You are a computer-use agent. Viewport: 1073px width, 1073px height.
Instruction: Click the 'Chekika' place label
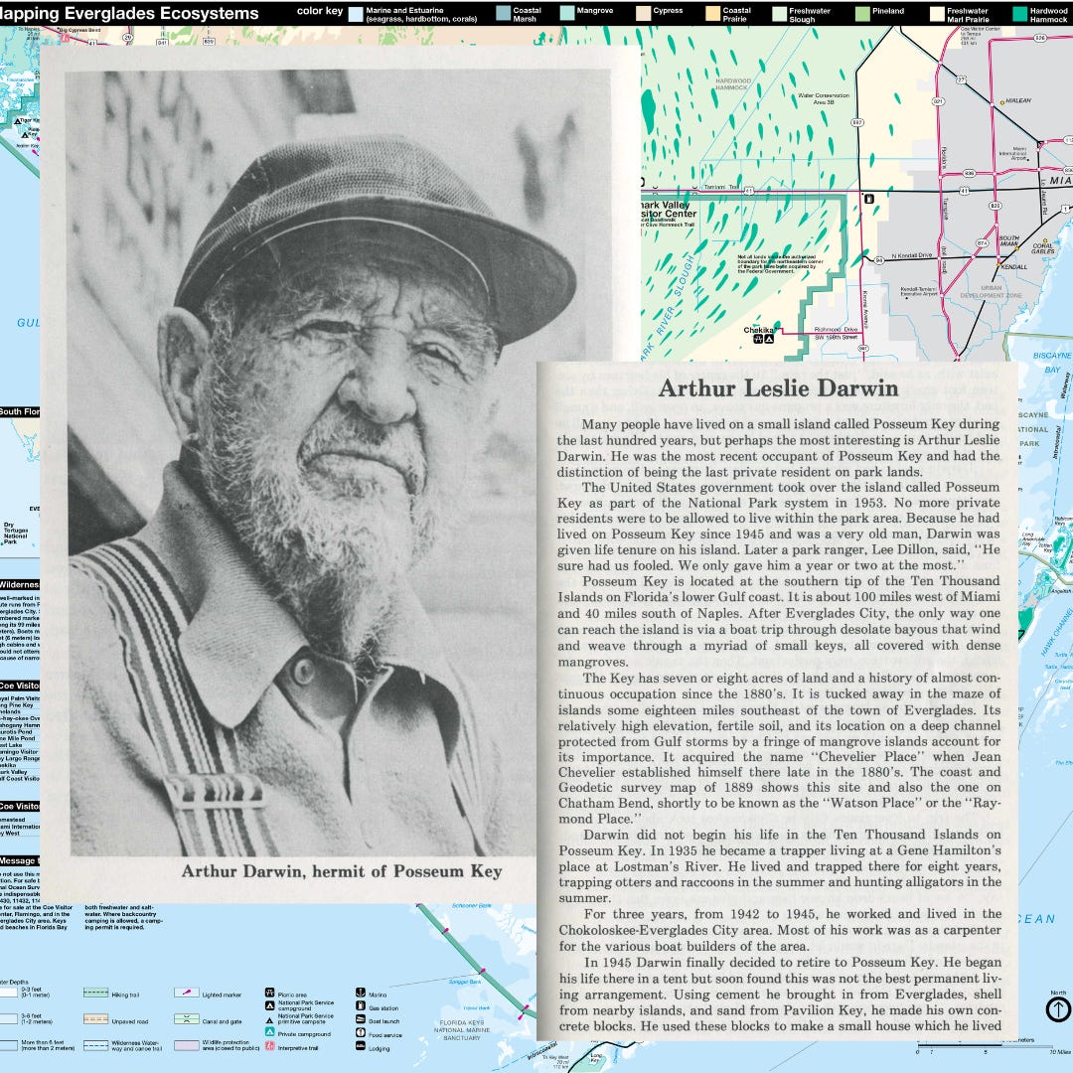(758, 330)
